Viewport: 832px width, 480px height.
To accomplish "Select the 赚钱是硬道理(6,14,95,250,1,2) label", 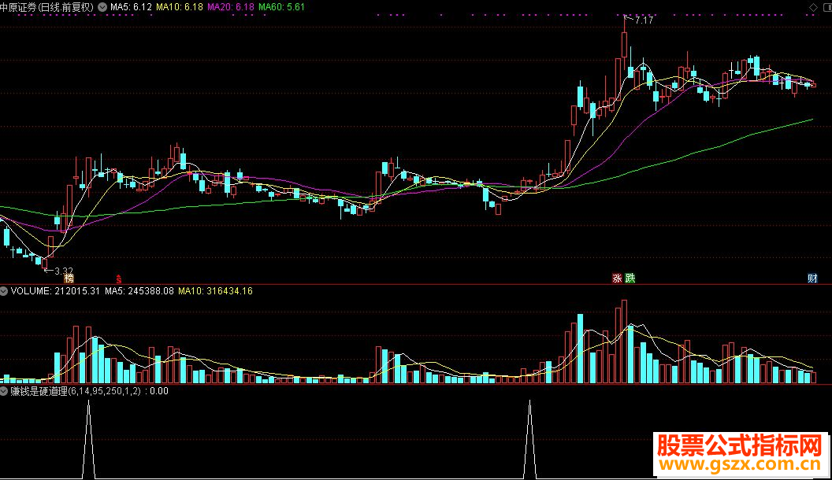I will coord(76,391).
